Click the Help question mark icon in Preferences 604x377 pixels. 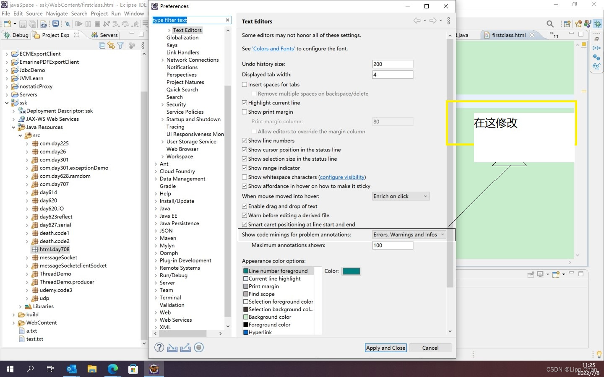coord(159,347)
